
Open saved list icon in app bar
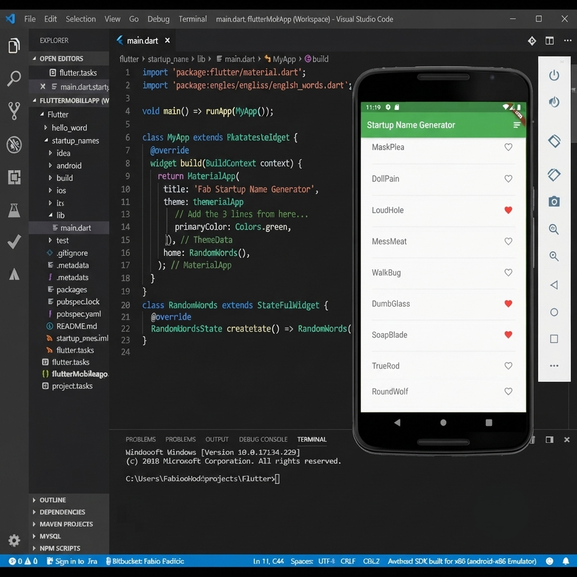(x=517, y=125)
